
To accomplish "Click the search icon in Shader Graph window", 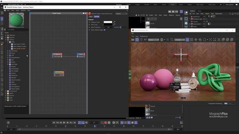I will 127,10.
